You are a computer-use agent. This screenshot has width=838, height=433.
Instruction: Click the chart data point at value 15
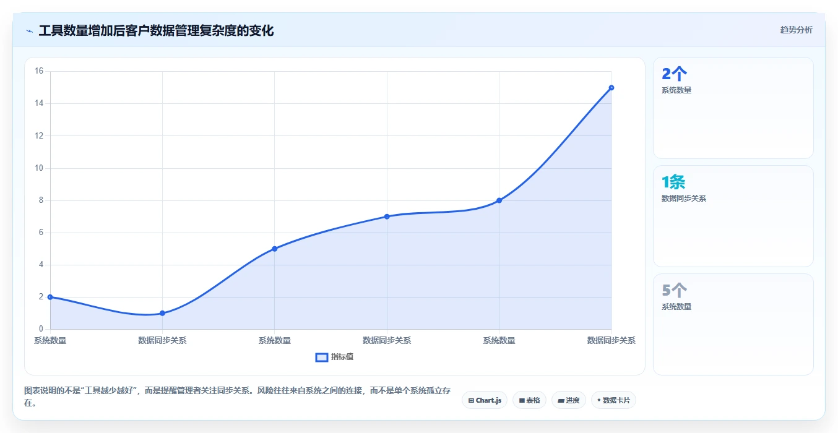[x=611, y=88]
